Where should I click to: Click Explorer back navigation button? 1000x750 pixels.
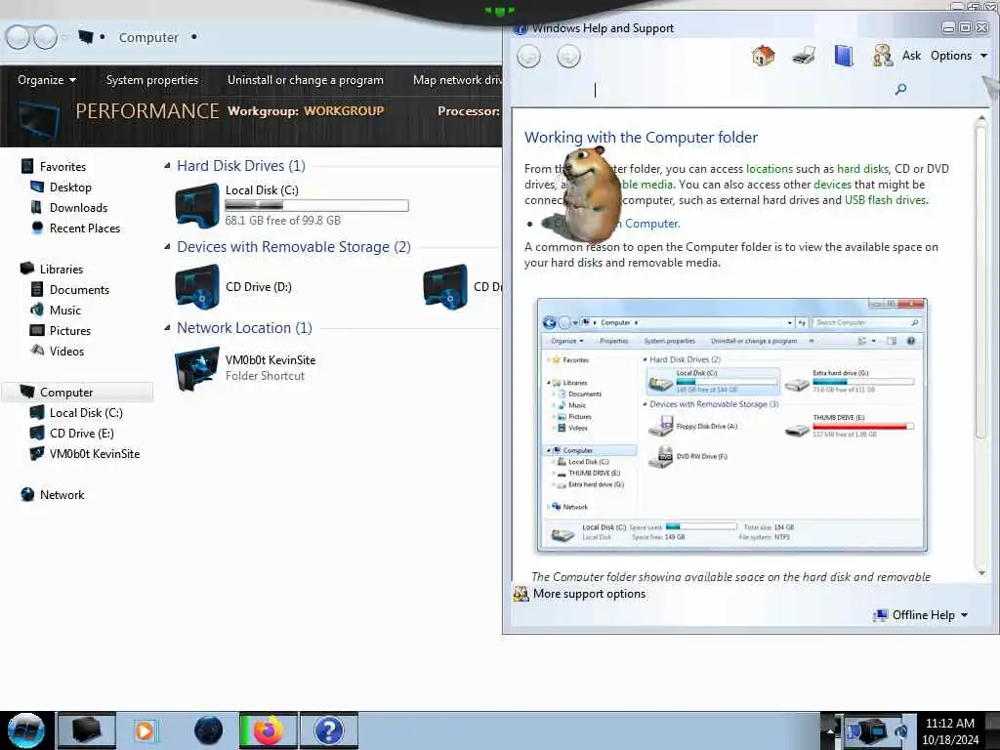(x=18, y=38)
